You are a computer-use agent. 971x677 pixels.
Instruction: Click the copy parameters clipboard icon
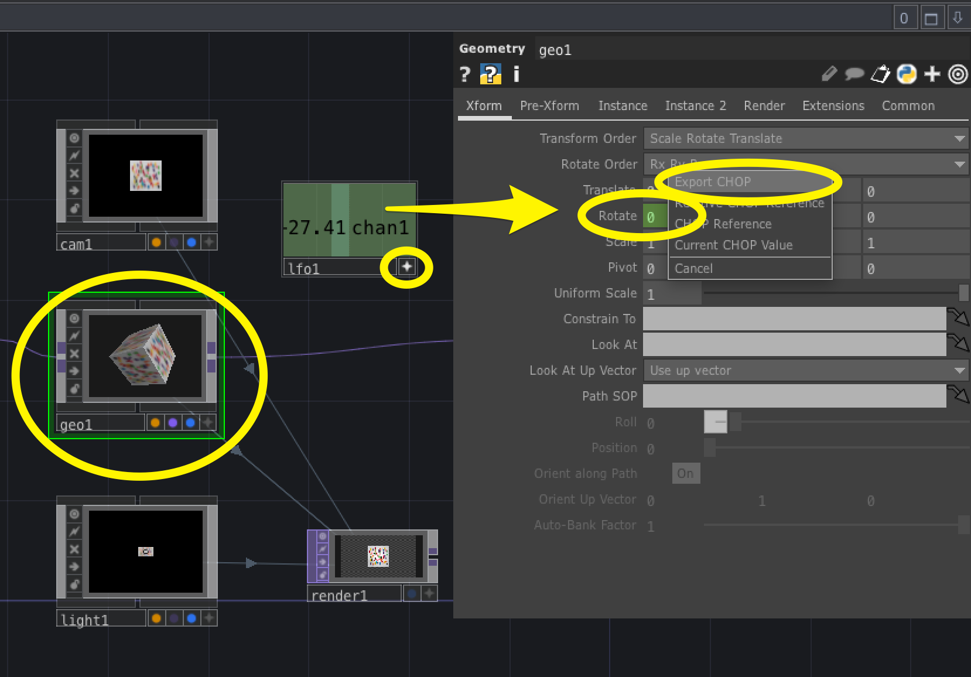point(880,74)
